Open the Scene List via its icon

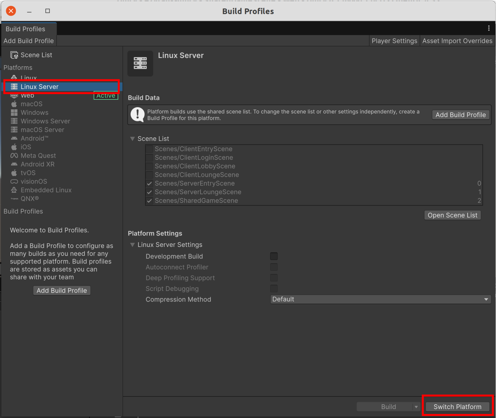click(x=14, y=55)
